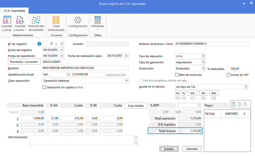Click the [F4] Suplidos amount field
This screenshot has width=255, height=156.
pyautogui.click(x=190, y=125)
